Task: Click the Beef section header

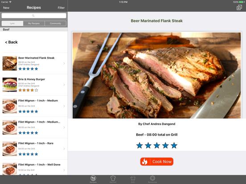Action: (34, 29)
